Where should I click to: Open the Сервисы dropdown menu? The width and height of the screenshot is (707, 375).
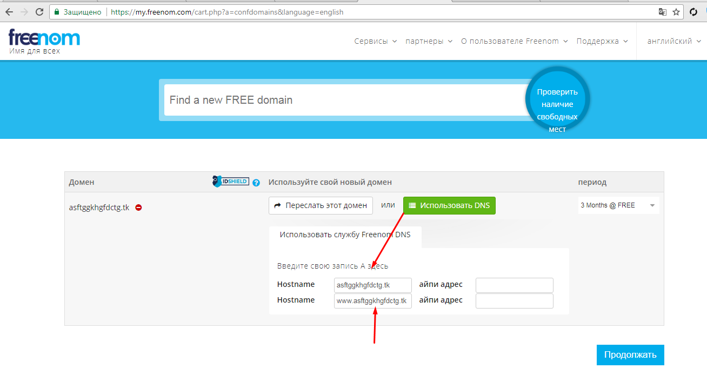tap(375, 41)
